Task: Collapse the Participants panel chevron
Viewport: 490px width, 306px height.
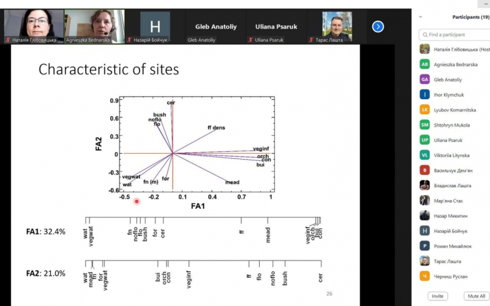Action: click(421, 17)
